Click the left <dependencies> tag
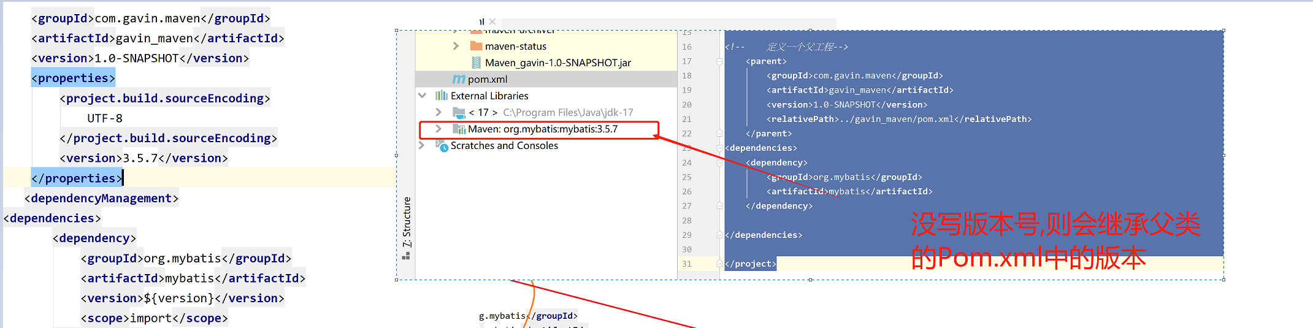 point(52,218)
